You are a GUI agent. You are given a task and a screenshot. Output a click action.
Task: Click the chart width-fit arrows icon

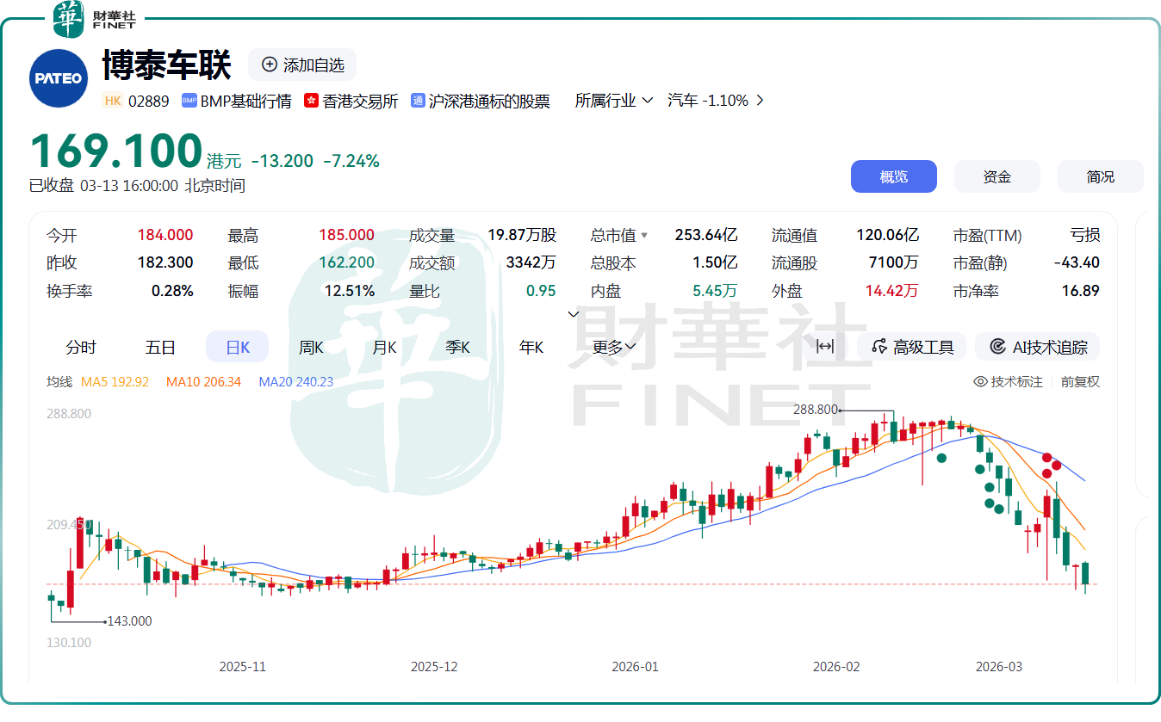(x=824, y=346)
